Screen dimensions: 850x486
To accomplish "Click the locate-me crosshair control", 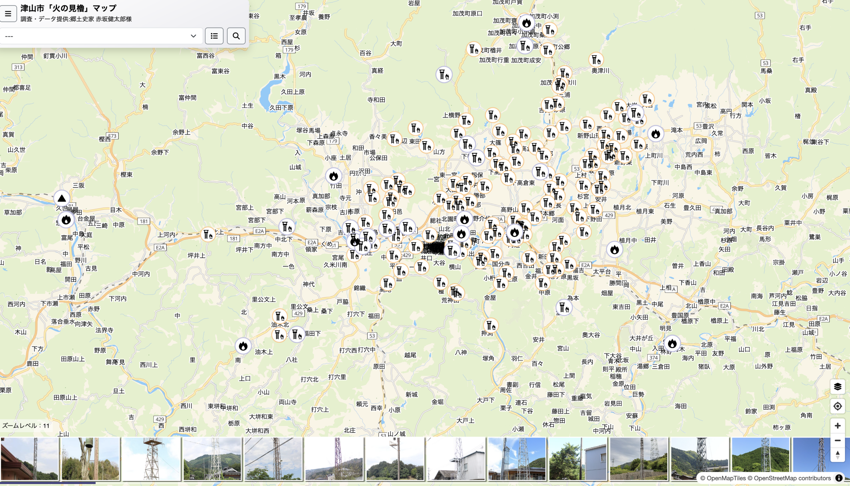I will pos(837,406).
